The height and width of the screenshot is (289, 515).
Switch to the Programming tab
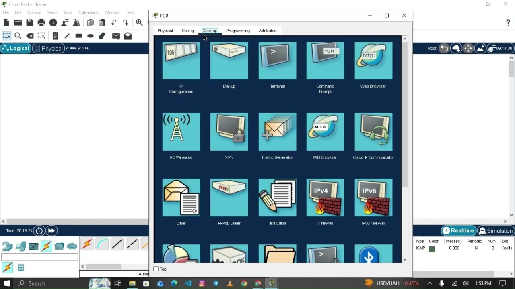[x=238, y=31]
